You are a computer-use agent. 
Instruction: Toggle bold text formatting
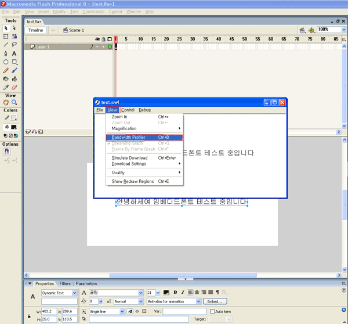[x=175, y=292]
